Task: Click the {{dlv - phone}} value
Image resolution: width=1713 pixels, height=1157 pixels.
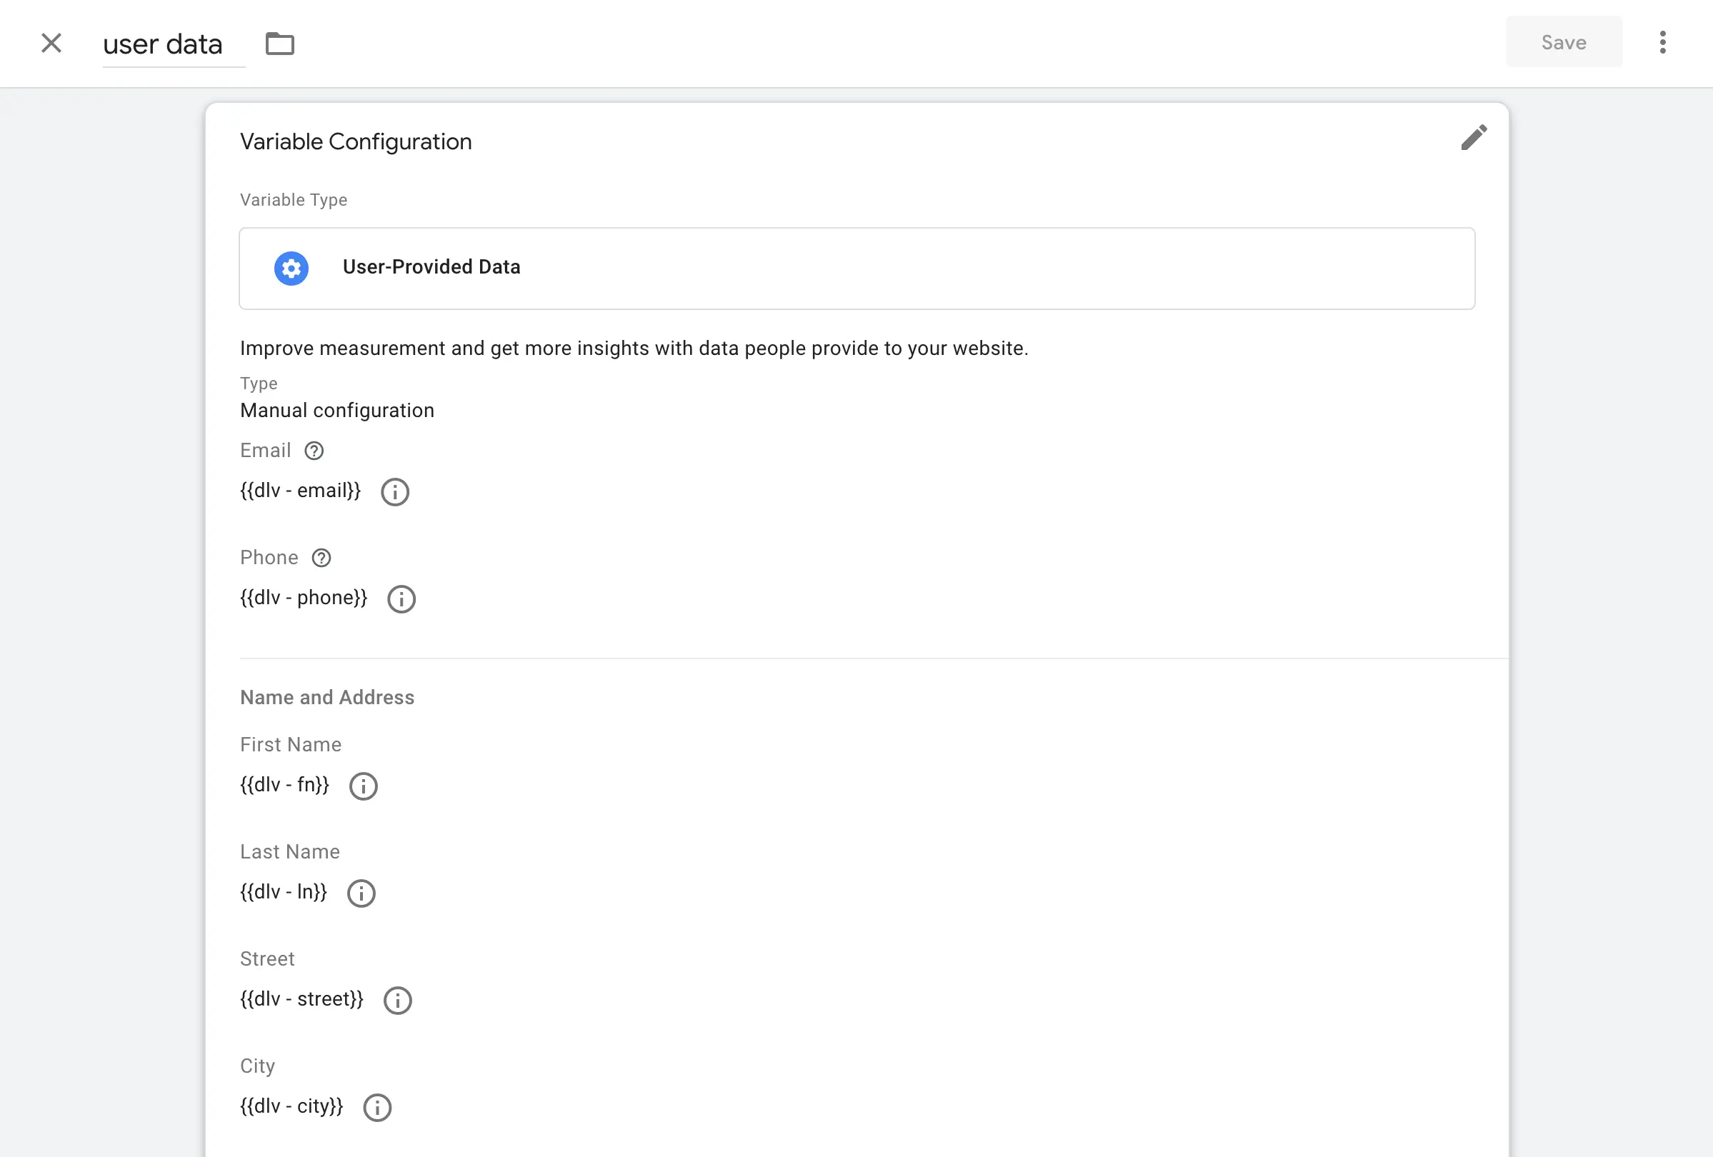Action: [304, 598]
